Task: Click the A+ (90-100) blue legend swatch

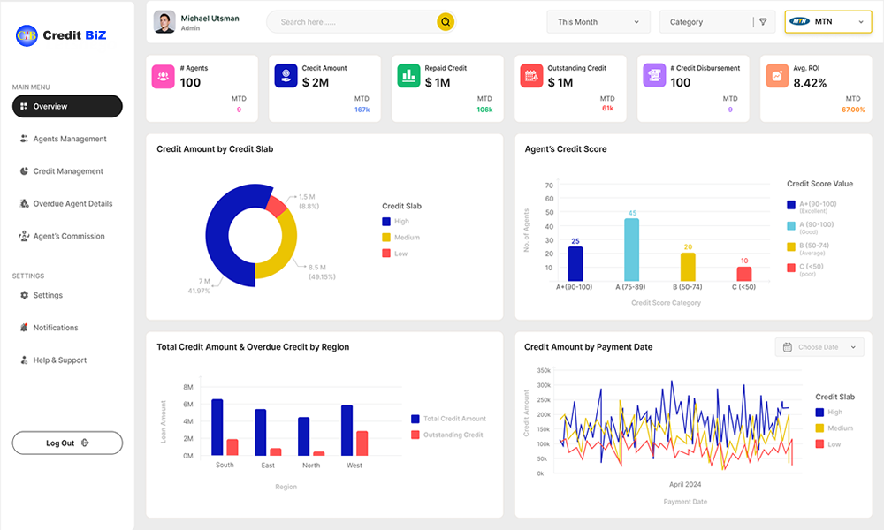Action: (791, 204)
